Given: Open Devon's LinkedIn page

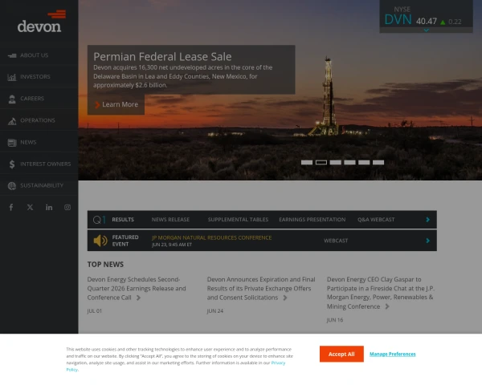Looking at the screenshot, I should tap(49, 207).
